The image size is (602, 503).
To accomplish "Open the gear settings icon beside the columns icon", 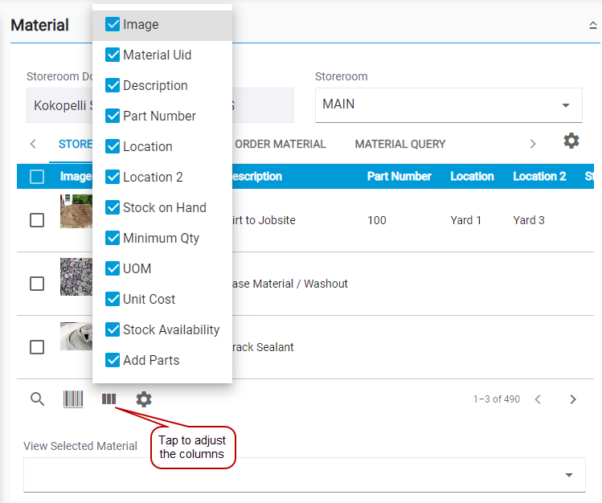I will (x=144, y=399).
